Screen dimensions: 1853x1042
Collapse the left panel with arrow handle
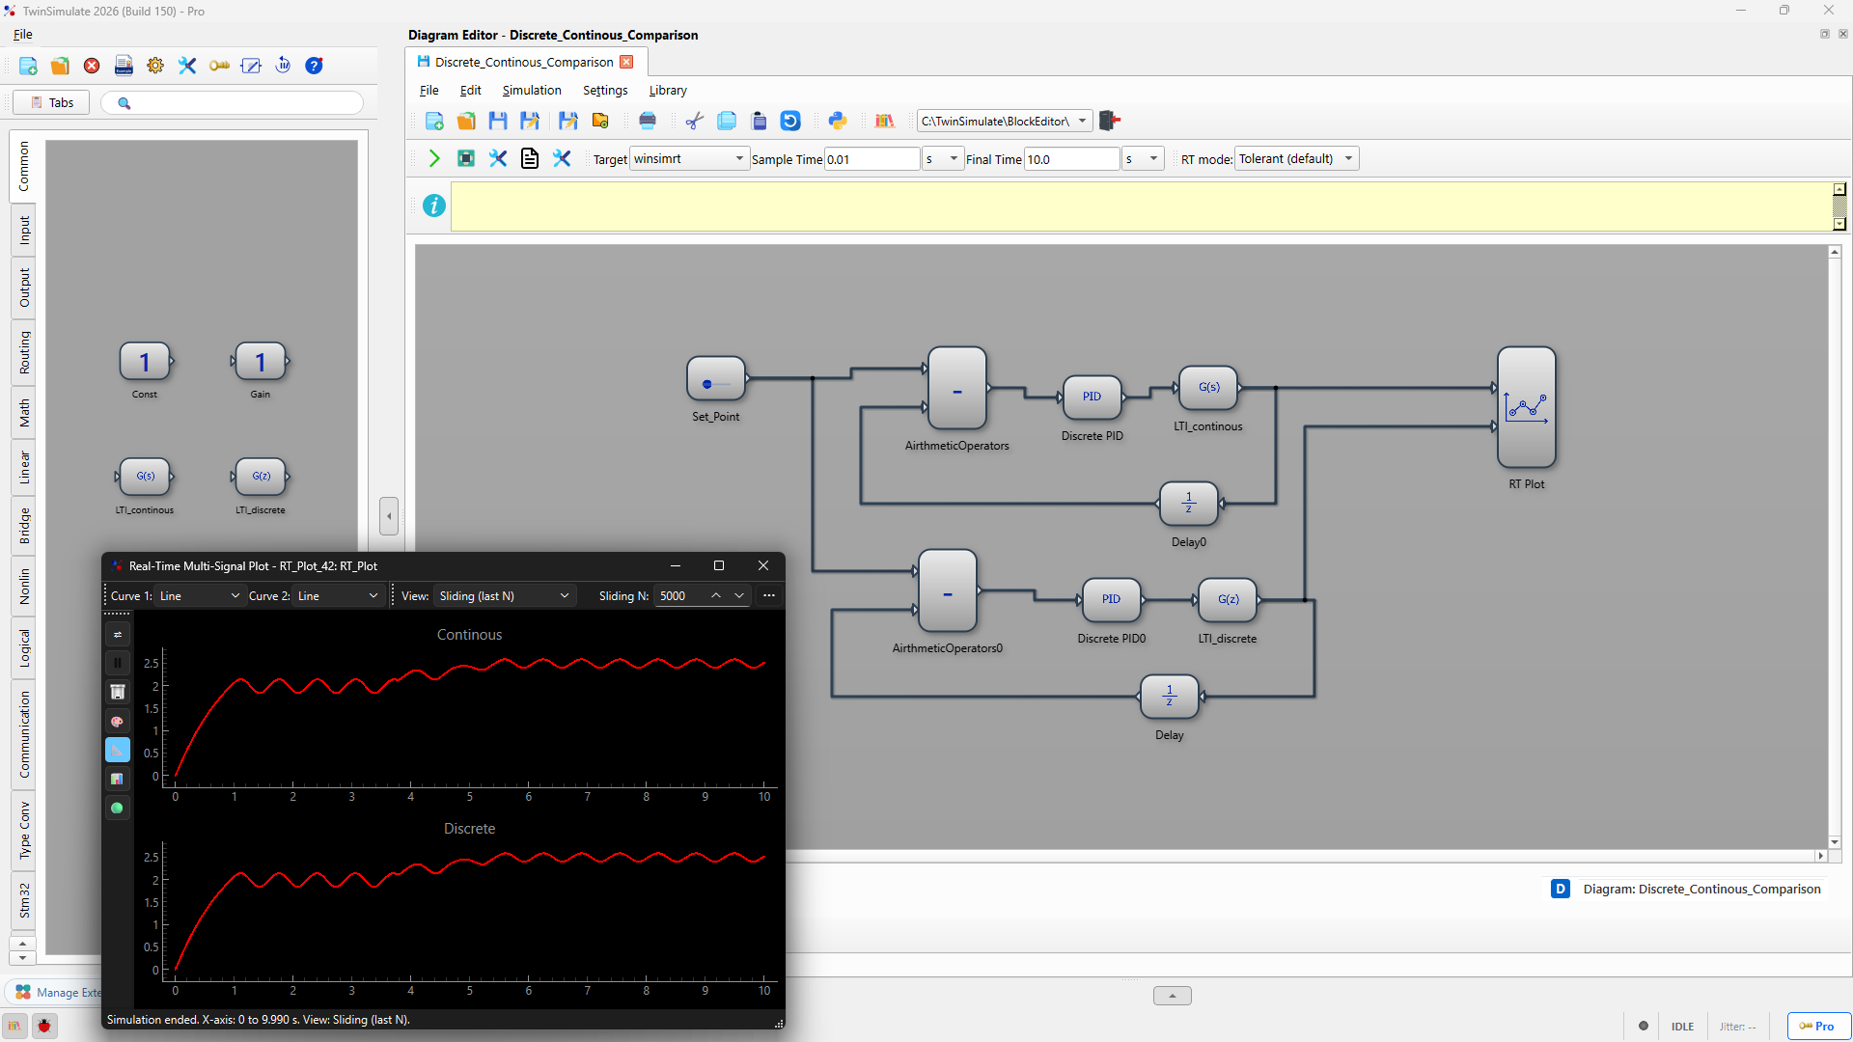[389, 516]
